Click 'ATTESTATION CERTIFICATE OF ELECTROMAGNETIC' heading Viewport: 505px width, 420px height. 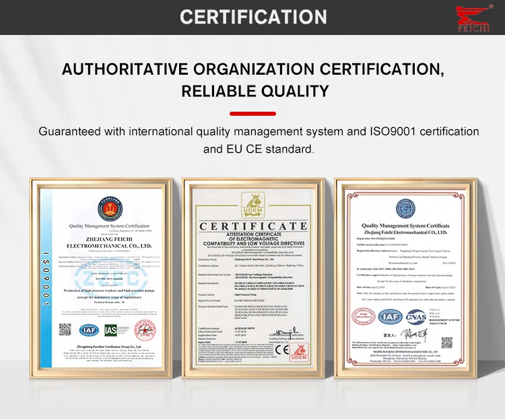pos(253,236)
